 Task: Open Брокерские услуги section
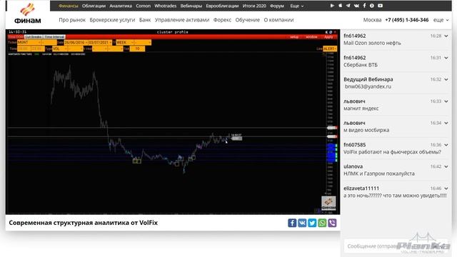point(112,20)
